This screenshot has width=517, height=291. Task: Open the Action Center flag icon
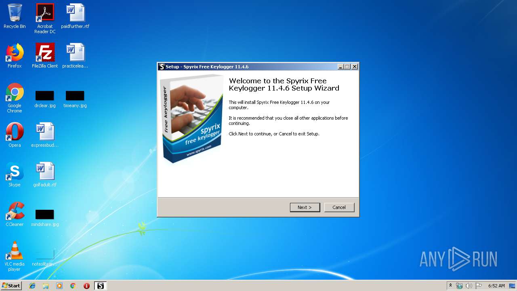[479, 286]
